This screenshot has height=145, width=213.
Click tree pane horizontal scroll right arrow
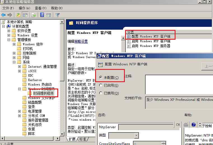pyautogui.click(x=57, y=138)
